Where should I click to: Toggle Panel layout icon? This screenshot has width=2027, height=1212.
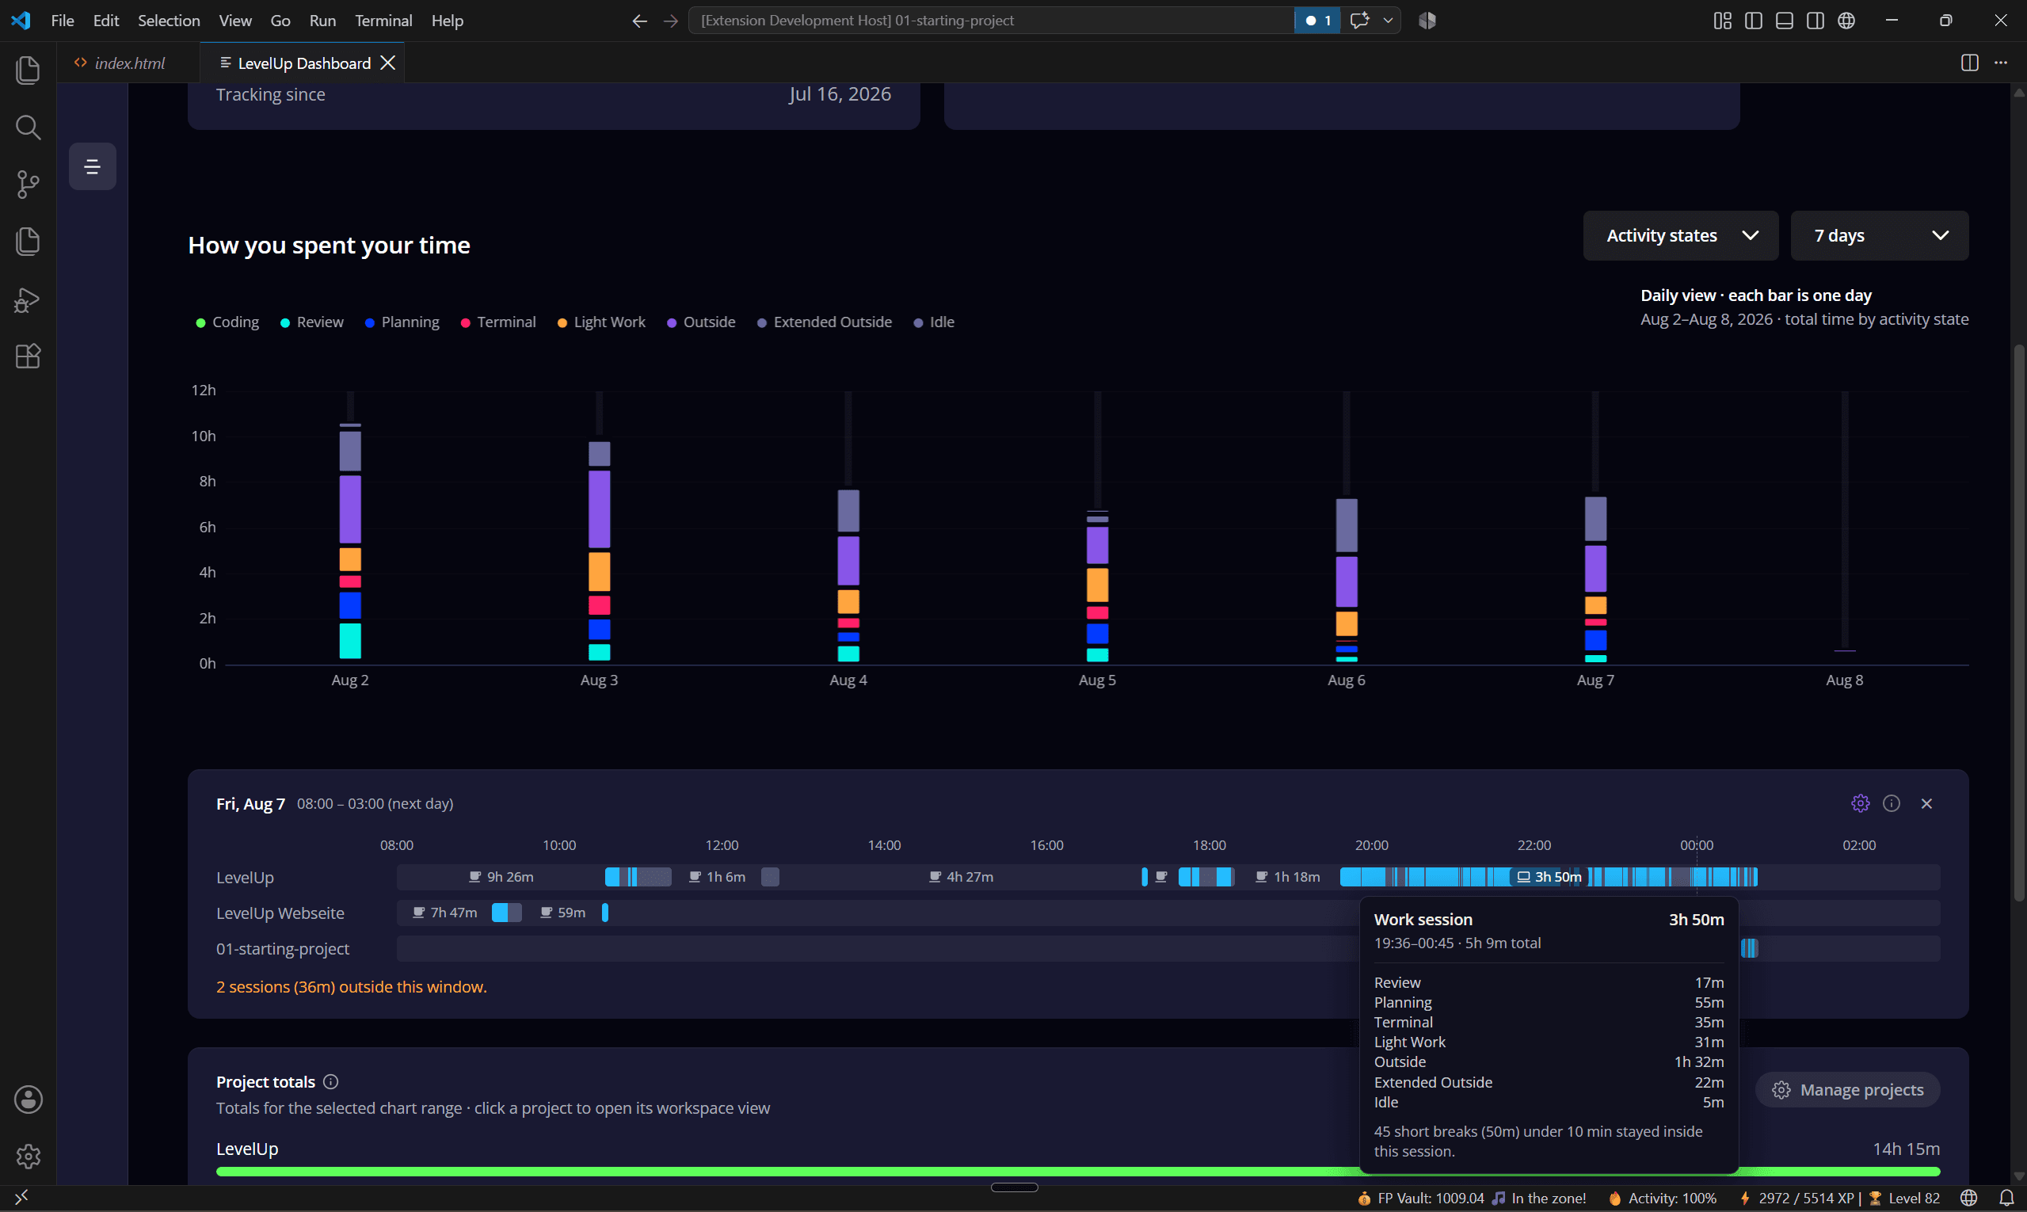[x=1785, y=21]
